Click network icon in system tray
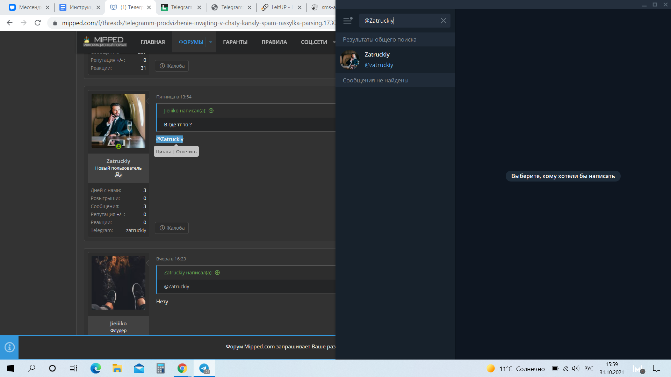 565,368
